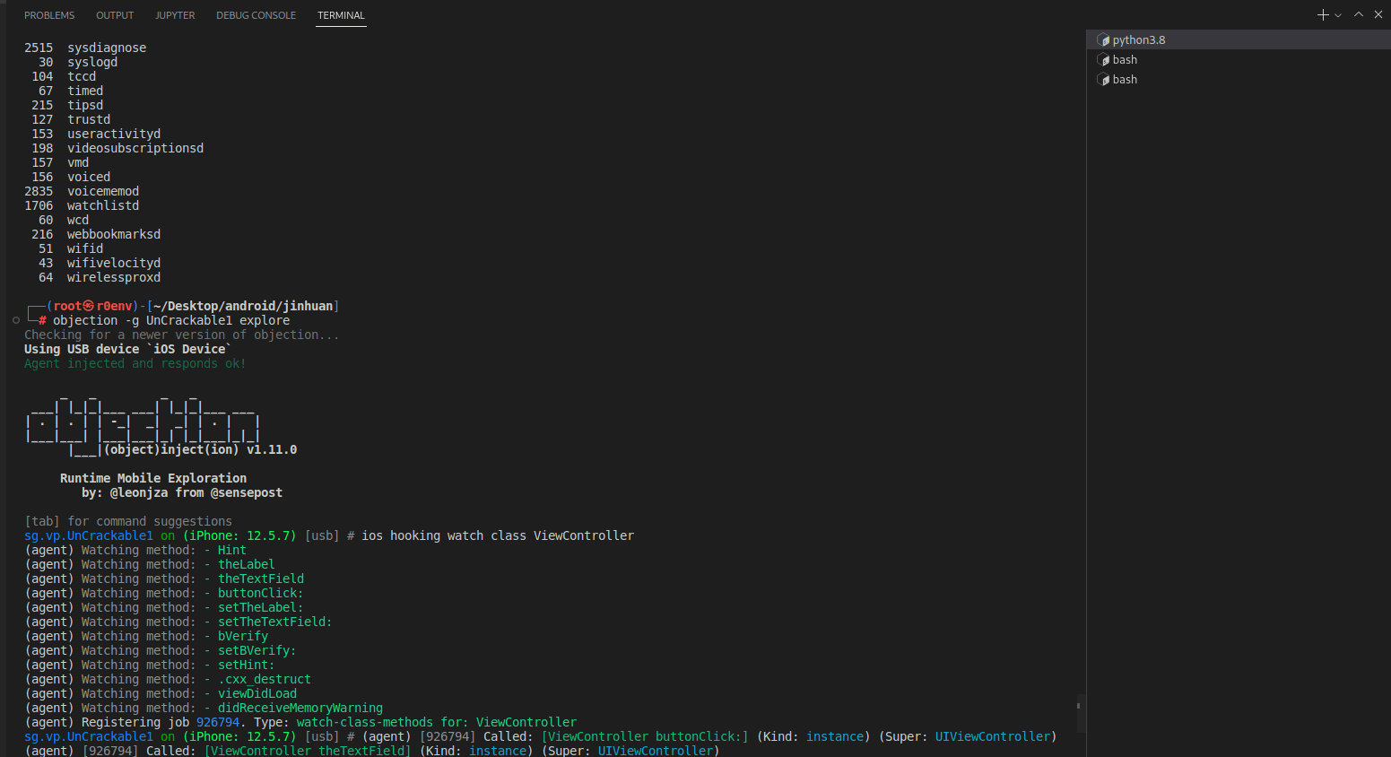This screenshot has width=1391, height=757.
Task: Switch to the last bash terminal label
Action: [x=1125, y=80]
